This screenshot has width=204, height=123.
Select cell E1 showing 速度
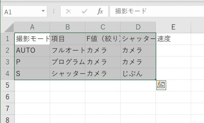point(173,39)
